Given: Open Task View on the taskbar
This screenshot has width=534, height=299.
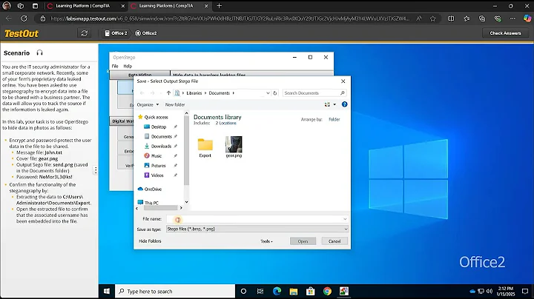Looking at the screenshot, I should click(260, 291).
